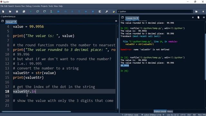Remove all variables in console
Screen dimensions: 206x116
click(x=198, y=17)
